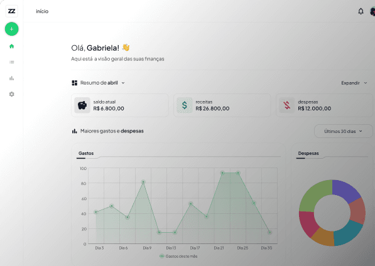Open the home icon in sidebar
The height and width of the screenshot is (266, 375).
click(x=11, y=46)
